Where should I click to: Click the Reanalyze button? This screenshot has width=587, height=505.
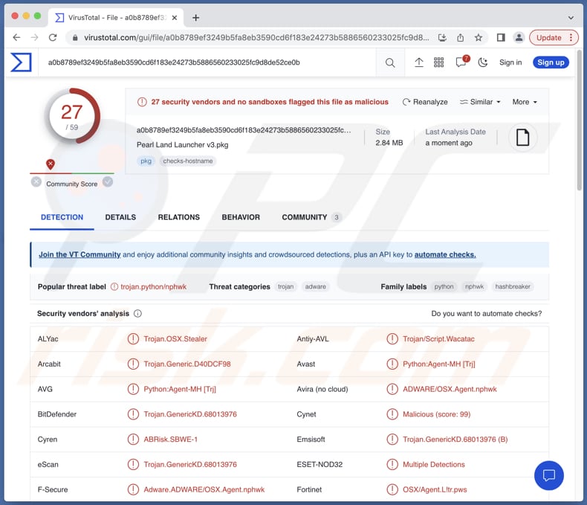point(425,102)
